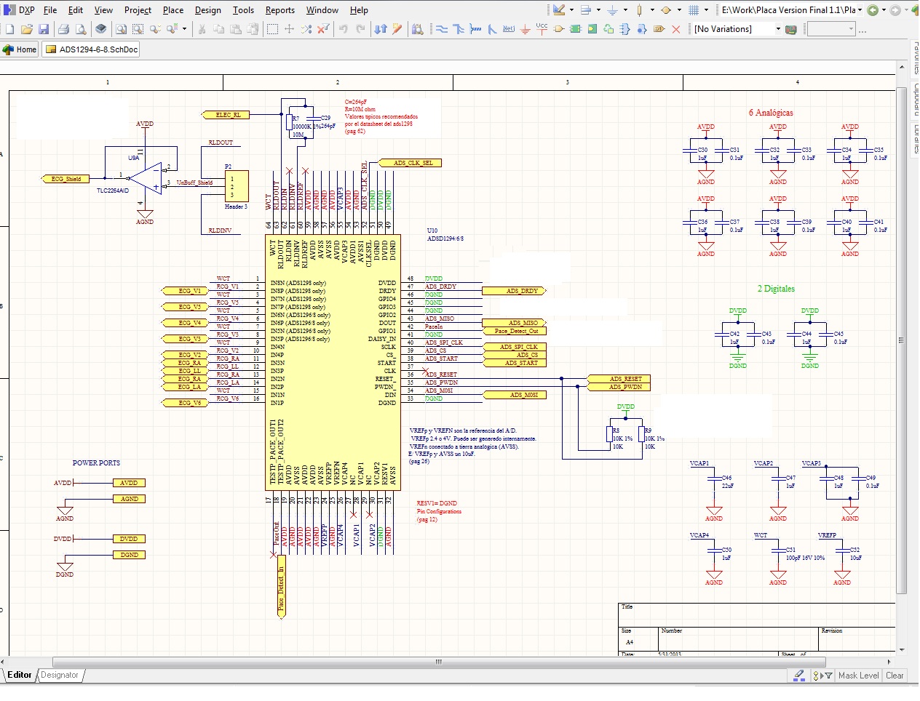This screenshot has width=920, height=701.
Task: Select the Place Part tool
Action: pyautogui.click(x=559, y=29)
